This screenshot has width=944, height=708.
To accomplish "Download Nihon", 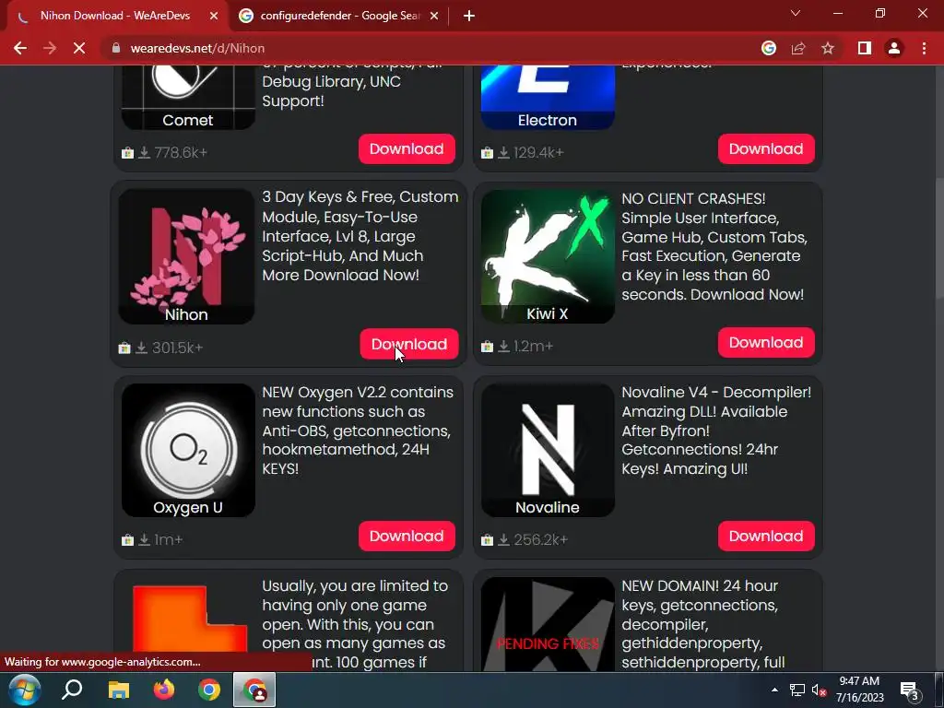I will pos(408,344).
